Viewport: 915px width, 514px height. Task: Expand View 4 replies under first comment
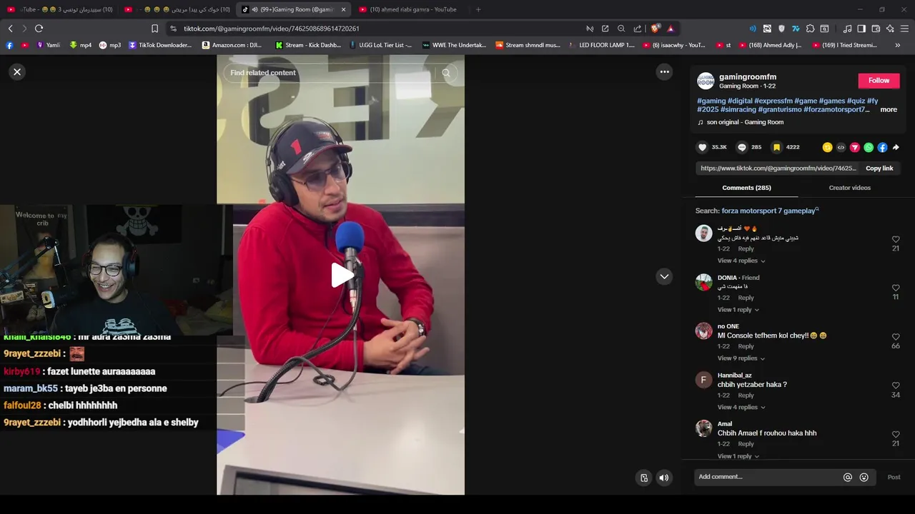point(741,261)
